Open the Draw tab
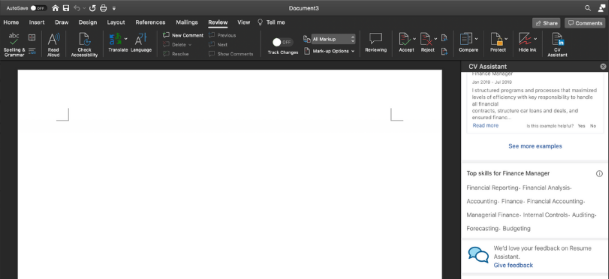The height and width of the screenshot is (279, 609). coord(62,22)
